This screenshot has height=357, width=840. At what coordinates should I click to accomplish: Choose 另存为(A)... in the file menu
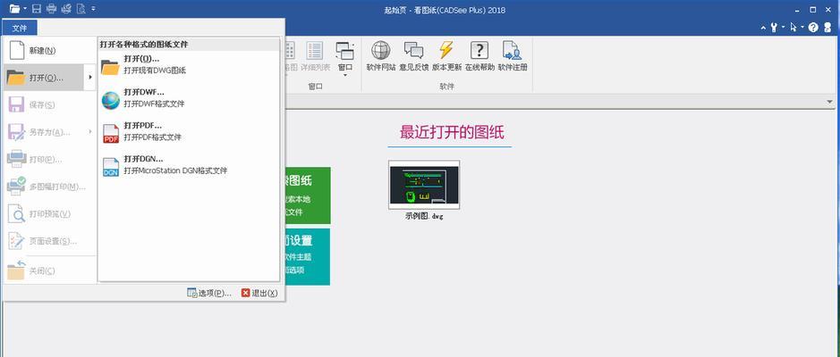point(44,132)
